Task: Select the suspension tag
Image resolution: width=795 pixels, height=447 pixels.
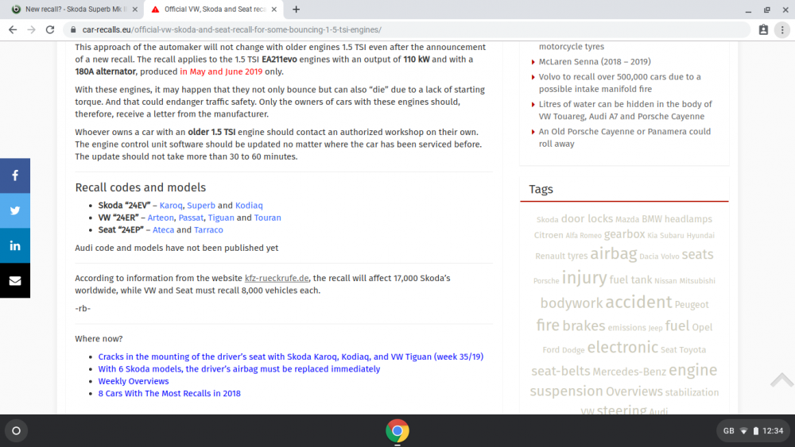Action: (566, 391)
